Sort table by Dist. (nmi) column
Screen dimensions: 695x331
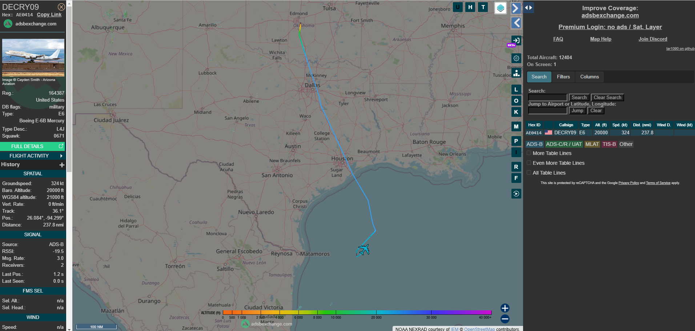click(642, 125)
